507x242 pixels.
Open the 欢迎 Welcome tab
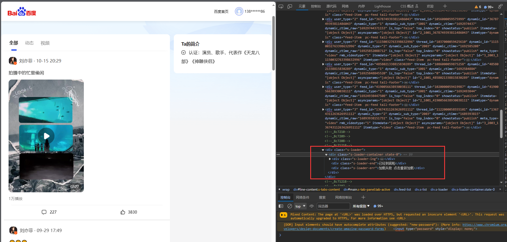(x=430, y=6)
